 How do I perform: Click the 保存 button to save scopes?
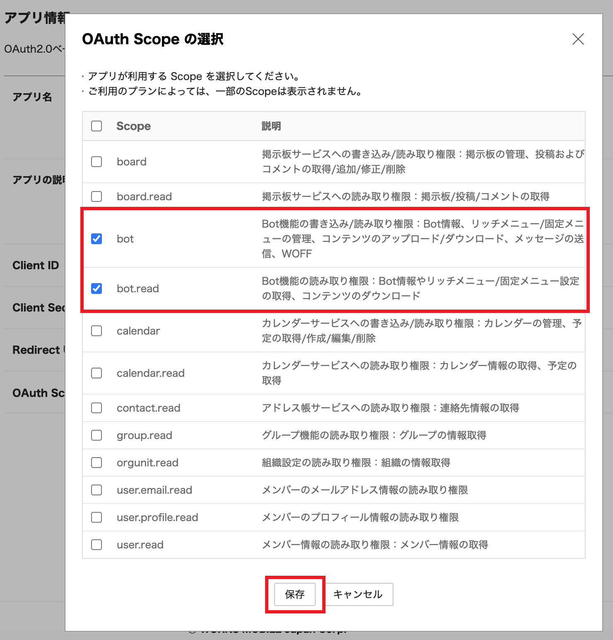(294, 594)
